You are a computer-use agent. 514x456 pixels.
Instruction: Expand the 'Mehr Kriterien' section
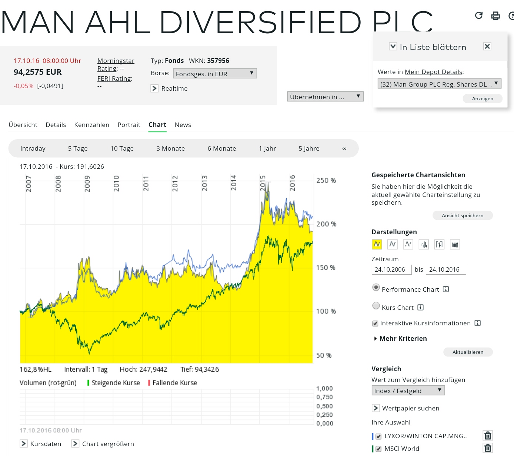tap(400, 338)
